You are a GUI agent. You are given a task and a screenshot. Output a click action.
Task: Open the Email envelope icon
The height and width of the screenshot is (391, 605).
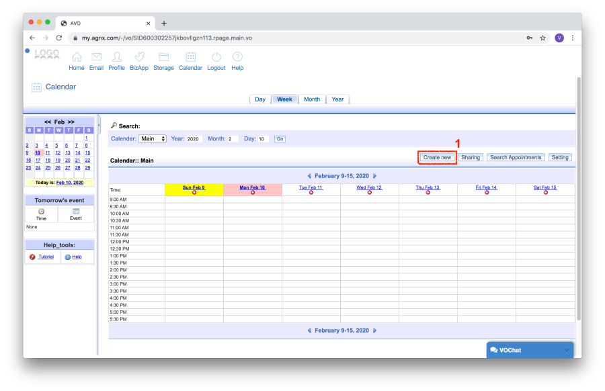coord(96,57)
